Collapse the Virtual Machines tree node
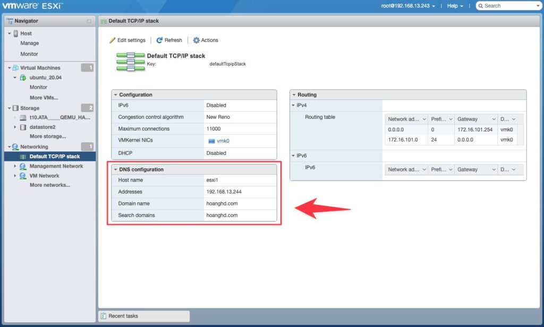Viewport: 544px width, 327px height. tap(10, 68)
